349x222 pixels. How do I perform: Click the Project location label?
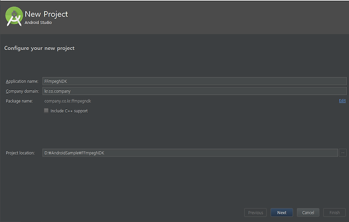[20, 153]
